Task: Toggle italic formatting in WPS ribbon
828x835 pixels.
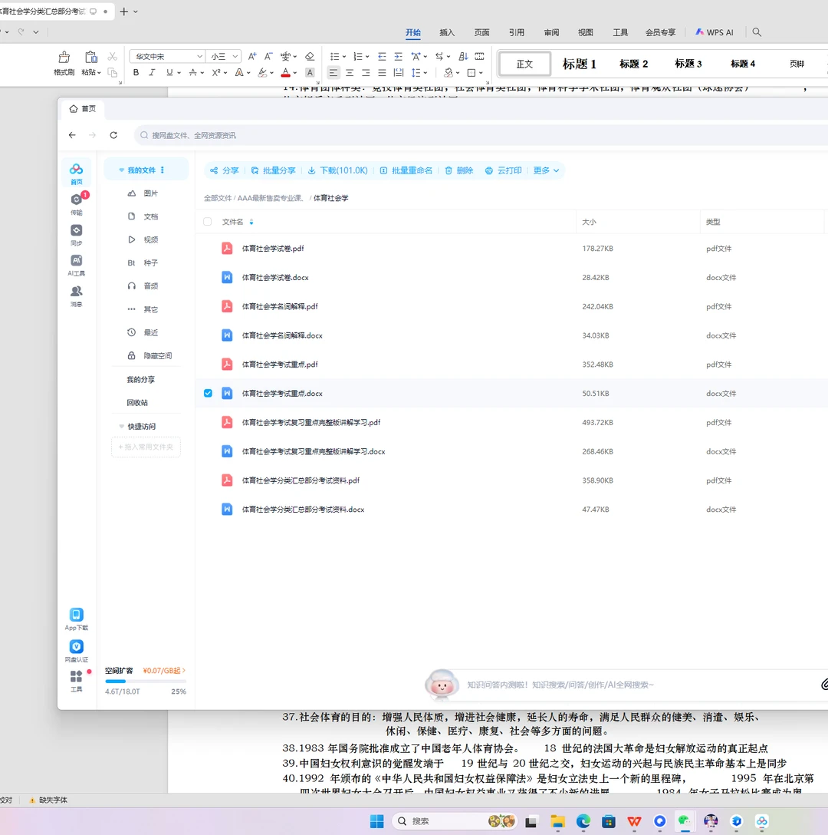Action: tap(153, 72)
